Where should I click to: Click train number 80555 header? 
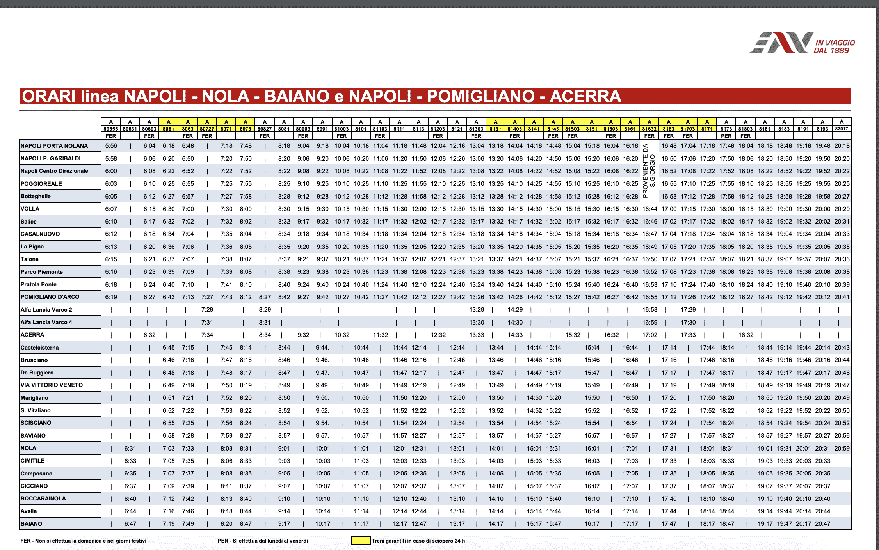click(x=111, y=129)
